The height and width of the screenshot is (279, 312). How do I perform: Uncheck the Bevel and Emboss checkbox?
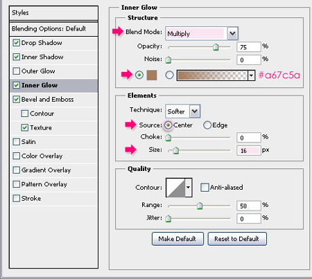(x=16, y=100)
